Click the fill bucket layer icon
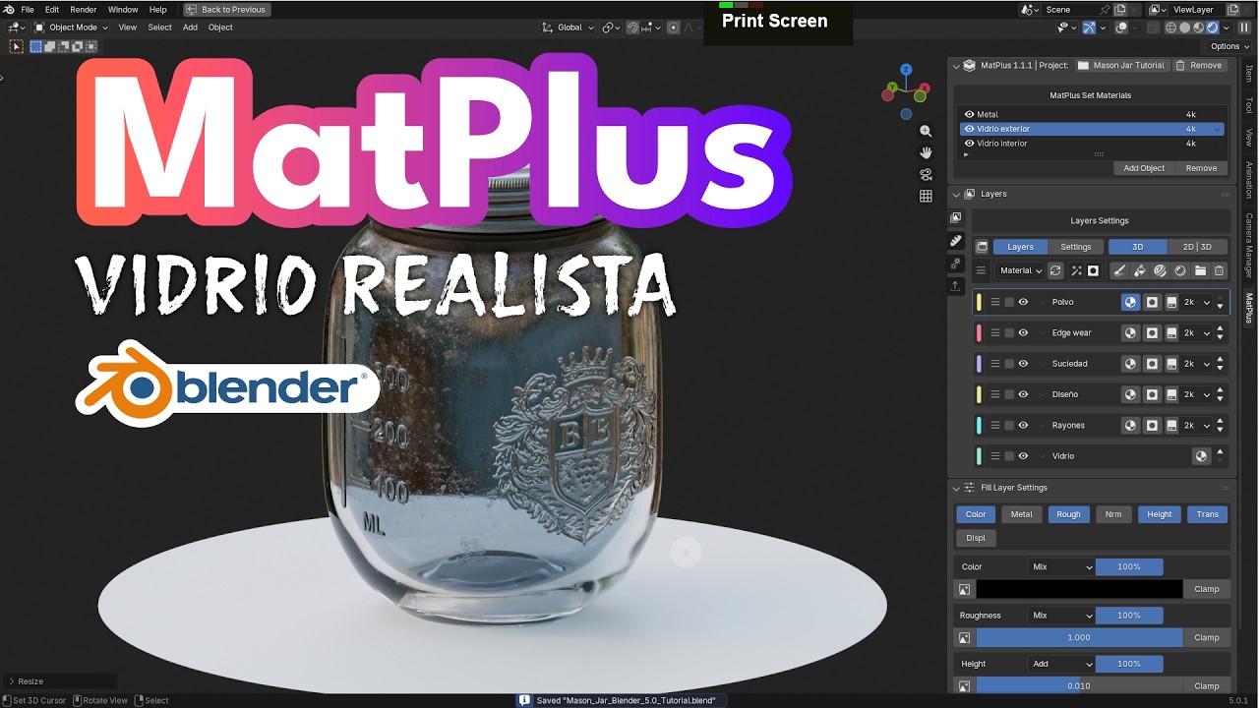 click(1139, 270)
